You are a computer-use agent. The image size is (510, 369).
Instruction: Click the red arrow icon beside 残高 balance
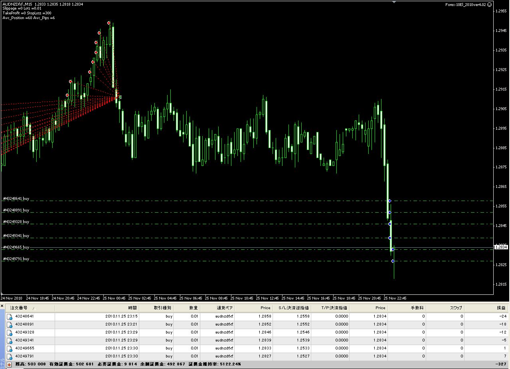pyautogui.click(x=10, y=364)
